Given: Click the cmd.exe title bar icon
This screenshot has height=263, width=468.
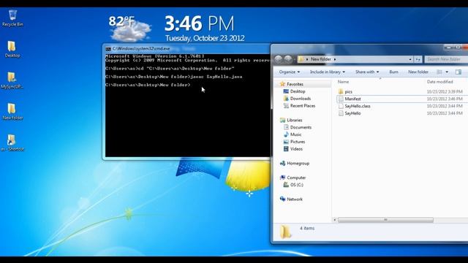Looking at the screenshot, I should (x=108, y=49).
